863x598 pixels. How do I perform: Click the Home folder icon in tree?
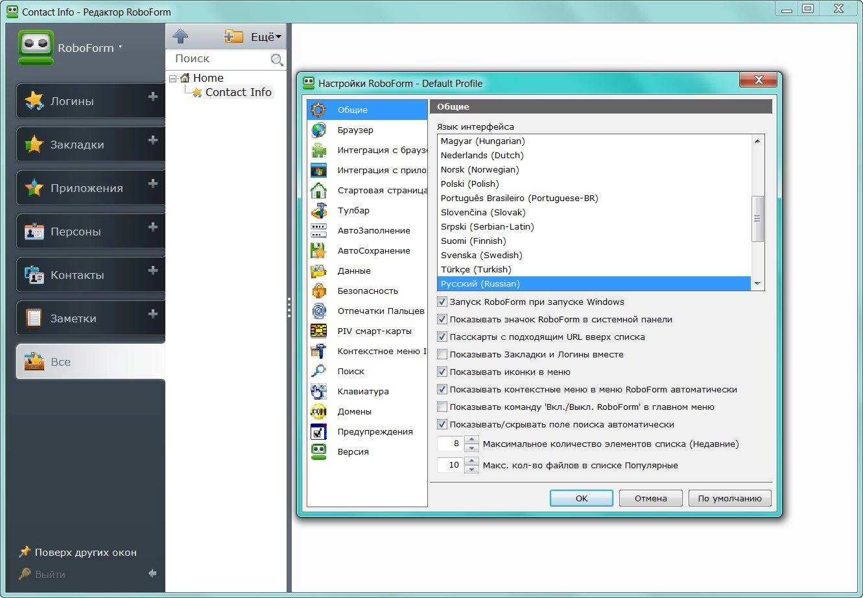[185, 78]
